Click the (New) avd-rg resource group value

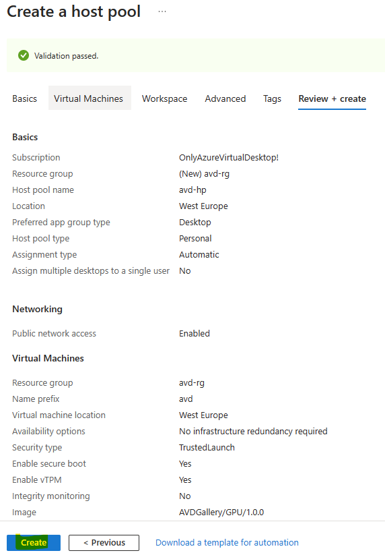pos(204,174)
